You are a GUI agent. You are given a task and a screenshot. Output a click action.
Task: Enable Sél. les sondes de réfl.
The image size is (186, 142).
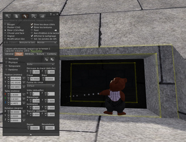[32, 39]
